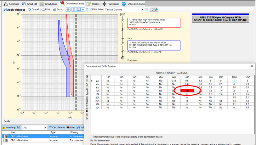Click the '0.43' cell in the 32A column
Image resolution: width=256 pixels, height=145 pixels.
click(174, 81)
